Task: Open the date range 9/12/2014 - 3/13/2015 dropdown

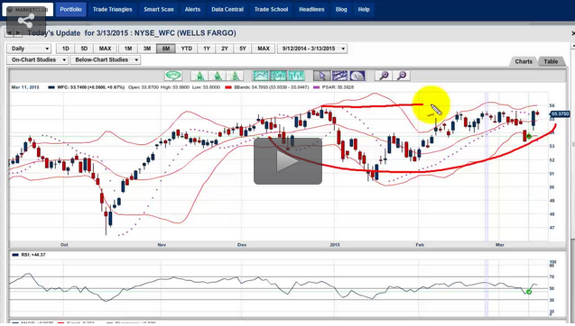Action: [x=312, y=49]
